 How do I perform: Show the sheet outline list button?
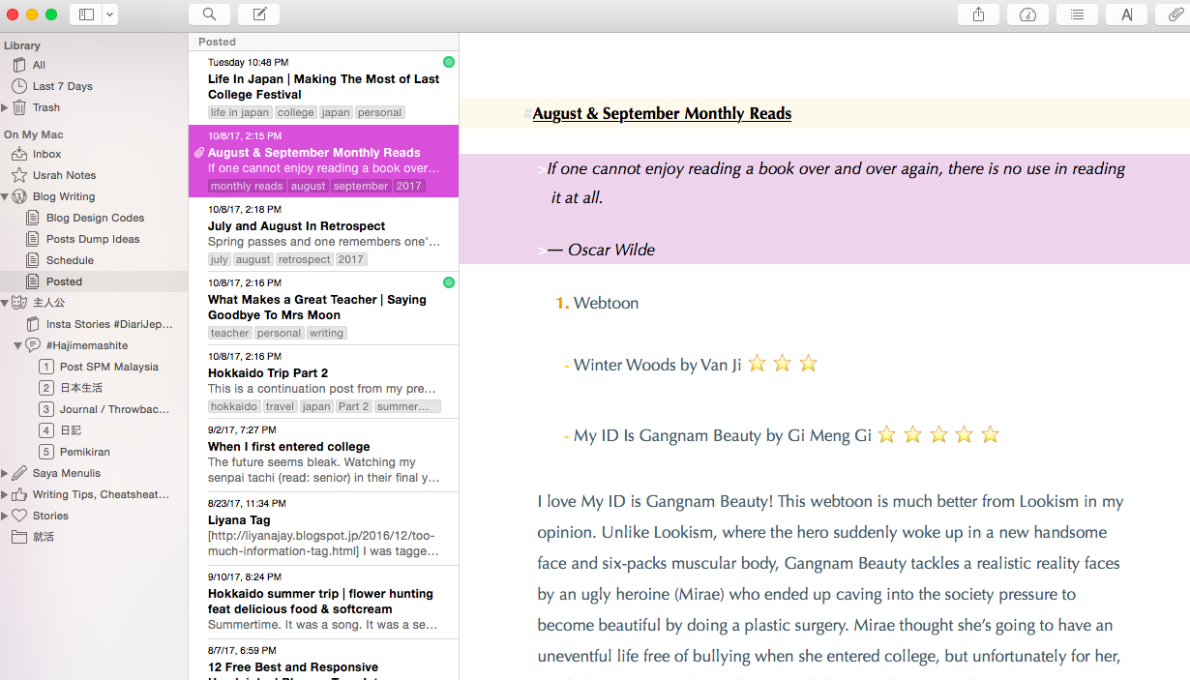tap(1077, 15)
